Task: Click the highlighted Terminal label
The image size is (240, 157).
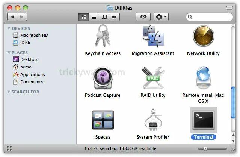Action: click(x=204, y=137)
